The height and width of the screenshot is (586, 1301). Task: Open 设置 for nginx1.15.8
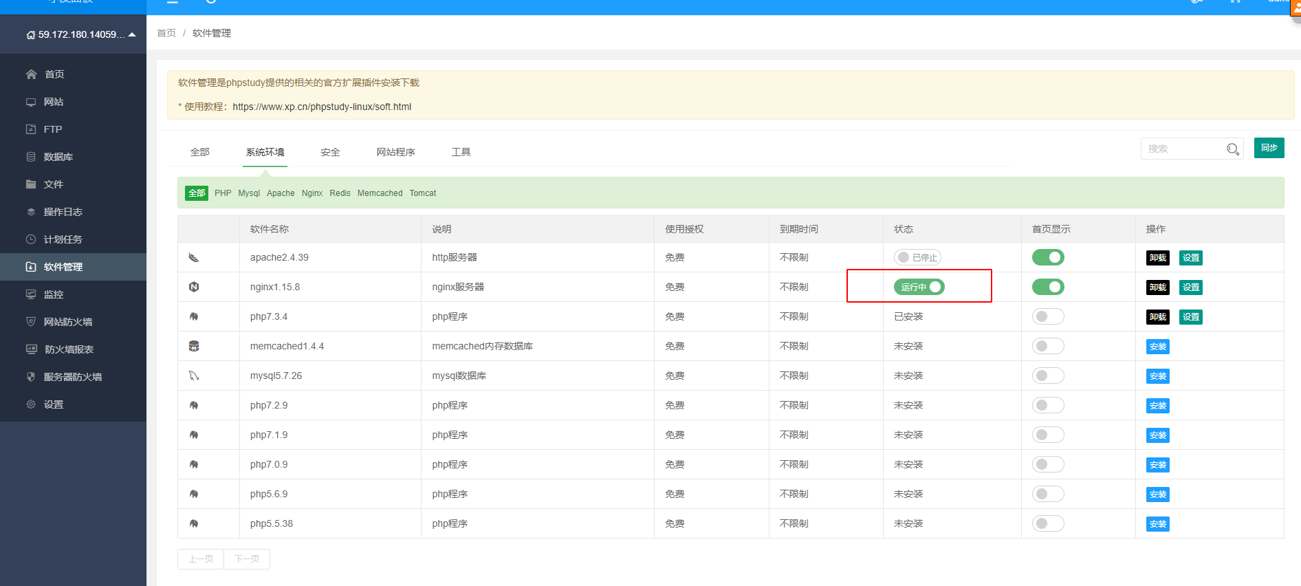click(1191, 287)
